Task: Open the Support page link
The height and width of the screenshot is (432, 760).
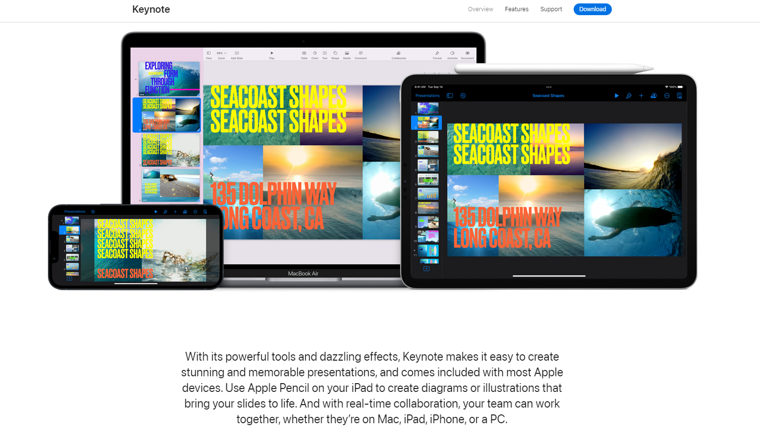Action: 551,9
